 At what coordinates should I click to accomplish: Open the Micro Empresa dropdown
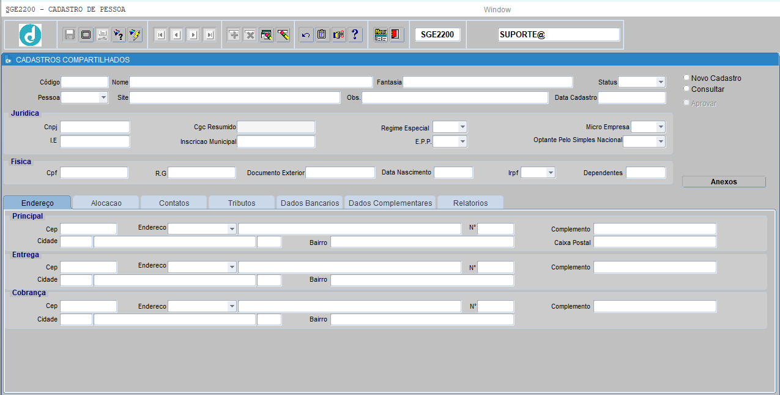click(x=661, y=127)
